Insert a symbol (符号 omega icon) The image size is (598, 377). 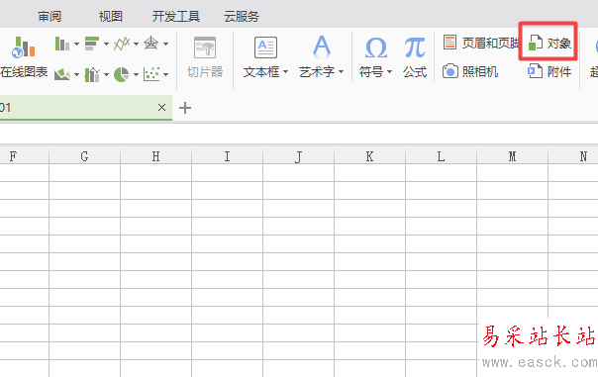[375, 48]
